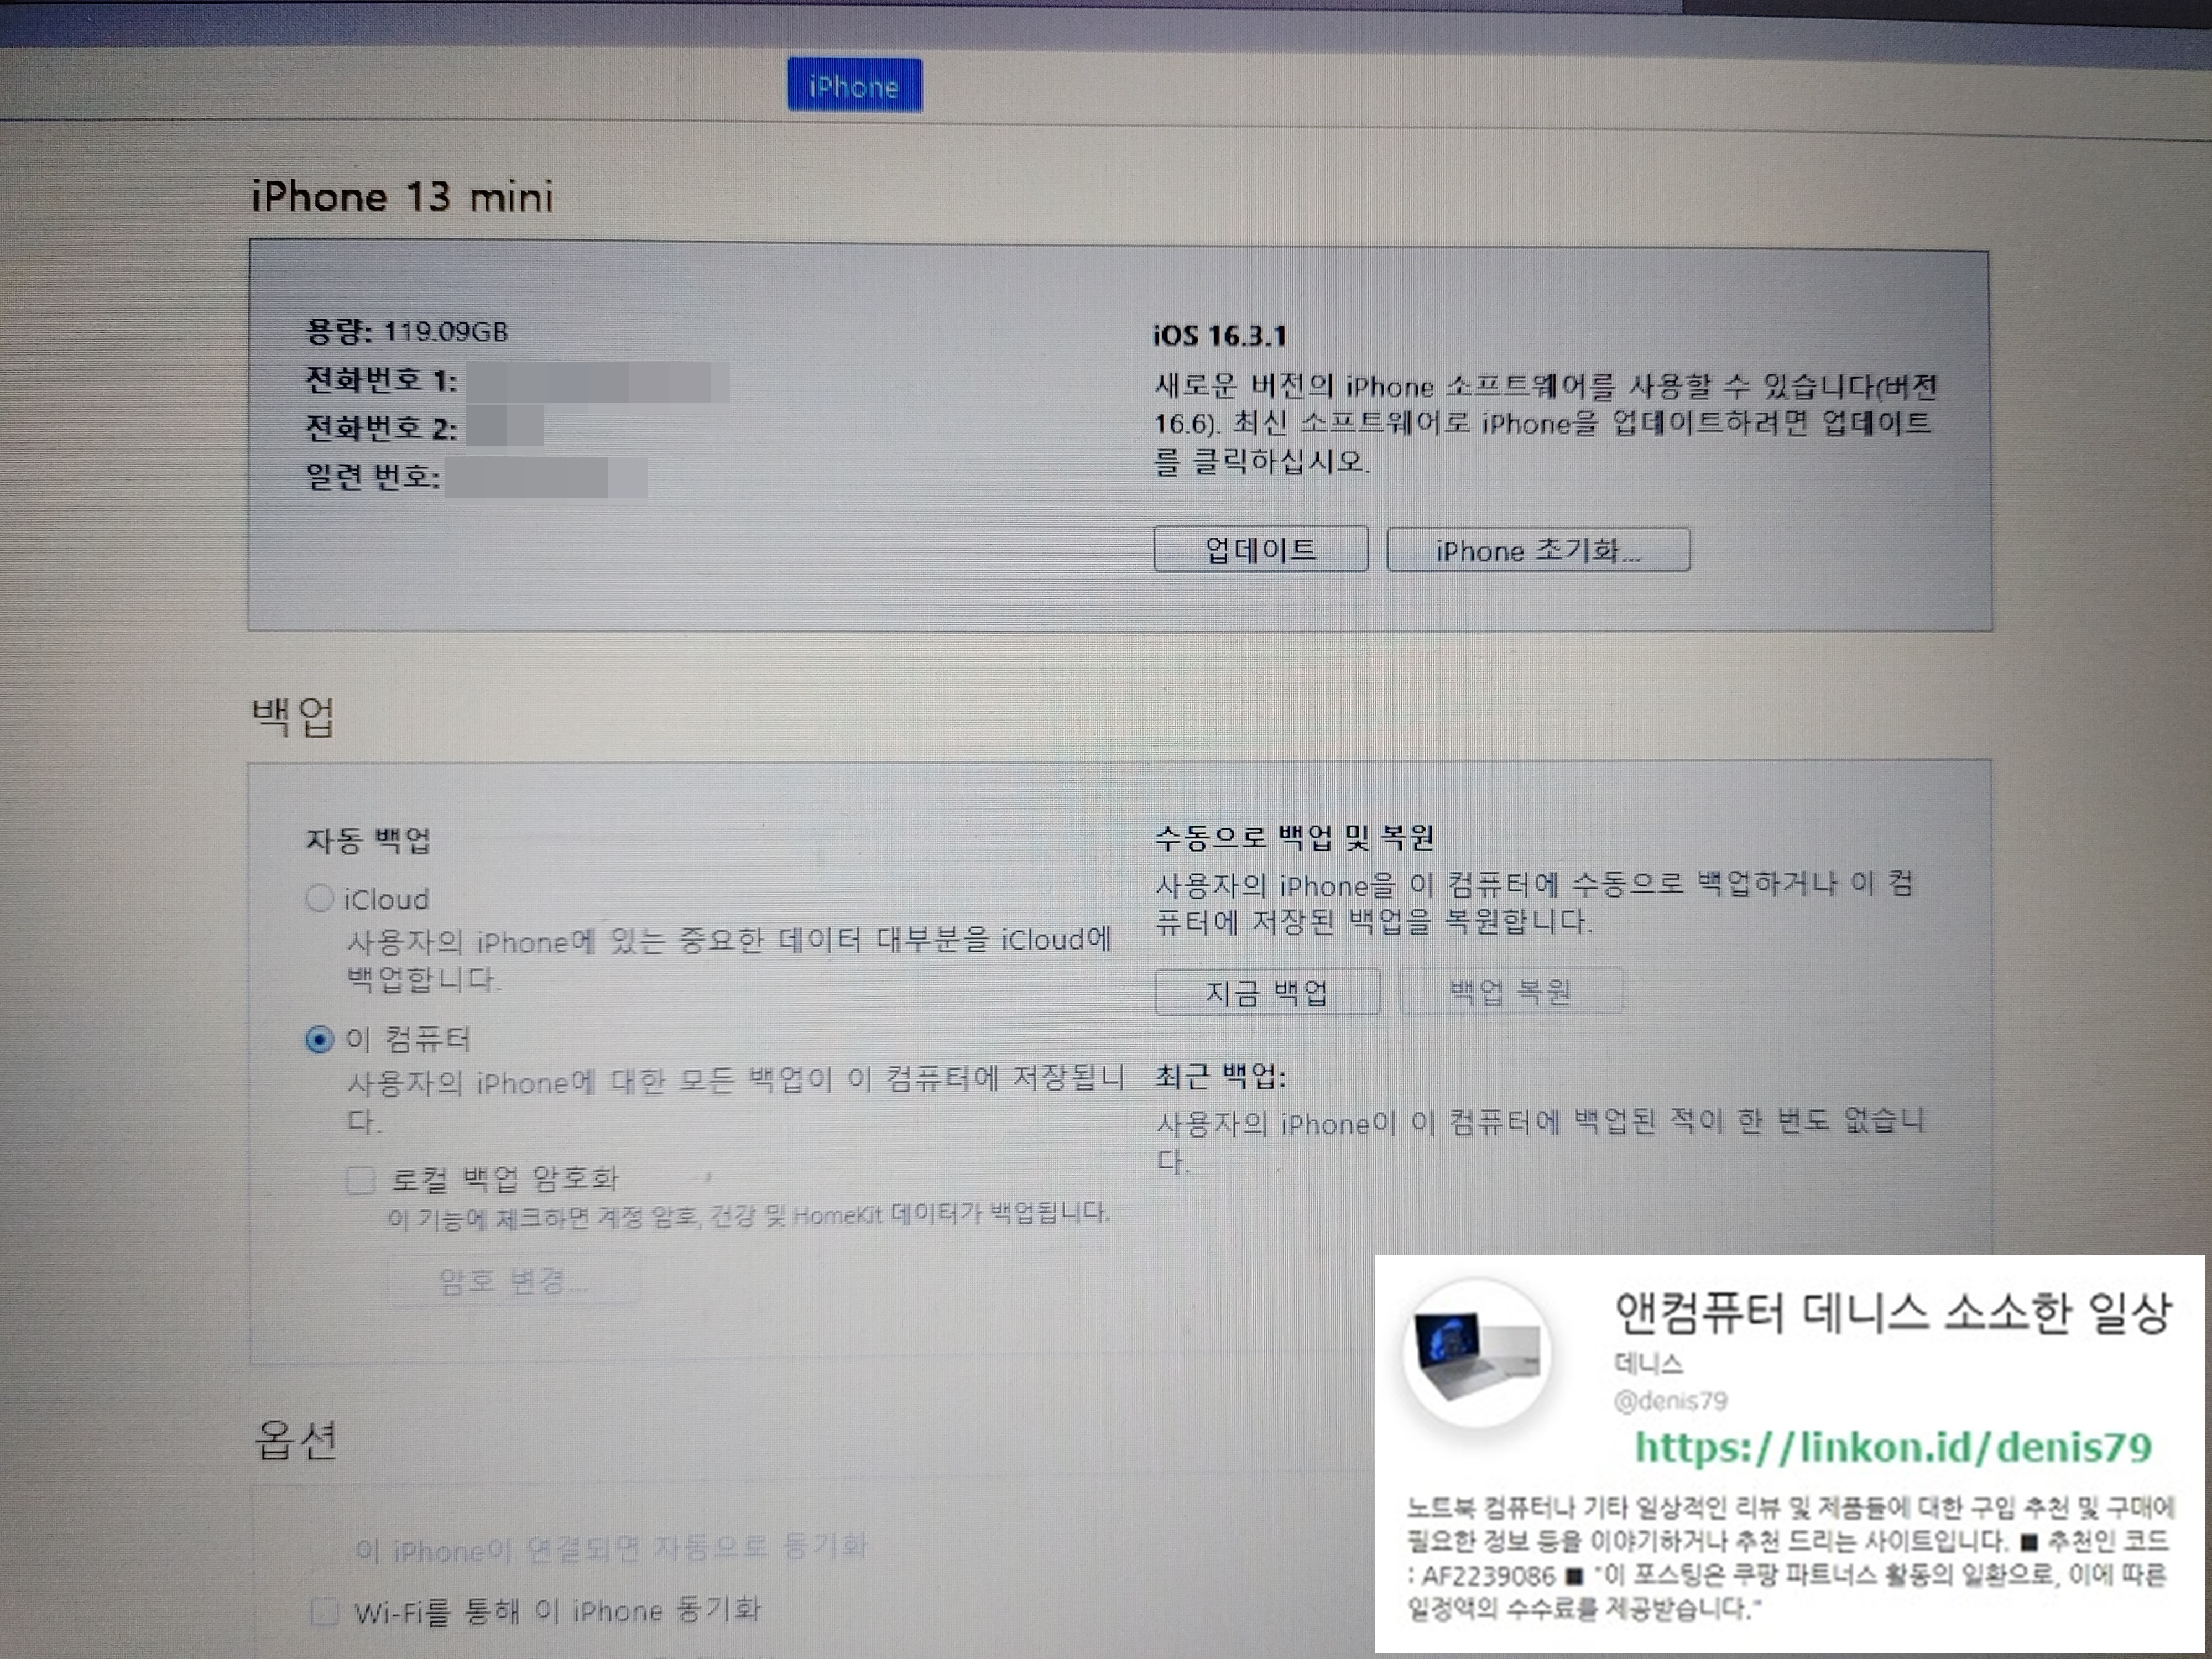The width and height of the screenshot is (2212, 1659).
Task: Click the 용량: 119.09GB text
Action: coord(407,331)
